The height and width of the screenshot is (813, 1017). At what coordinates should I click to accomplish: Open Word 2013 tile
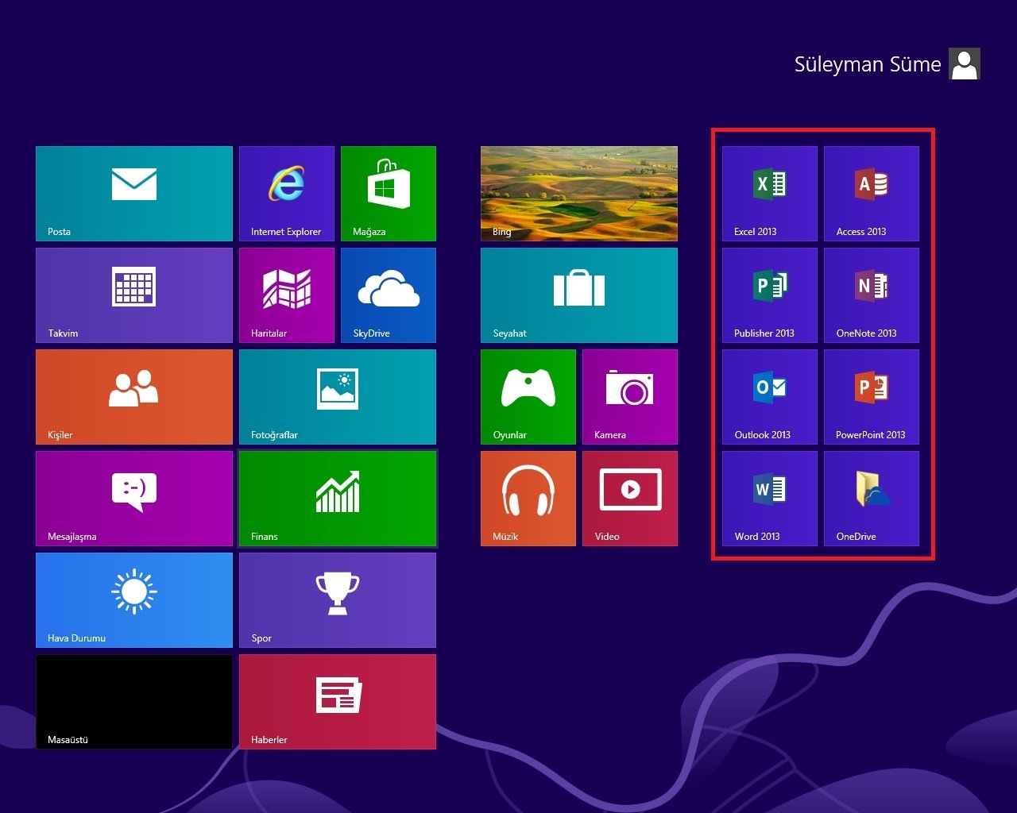[x=769, y=498]
